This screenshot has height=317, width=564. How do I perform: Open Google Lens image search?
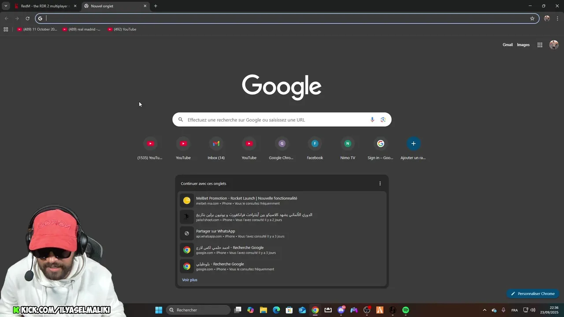coord(383,120)
